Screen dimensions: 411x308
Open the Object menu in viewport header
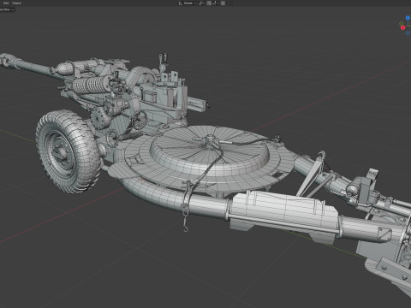pos(17,3)
